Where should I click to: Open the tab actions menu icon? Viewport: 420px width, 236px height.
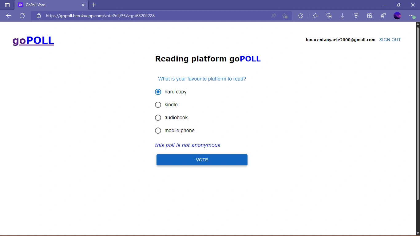(7, 5)
